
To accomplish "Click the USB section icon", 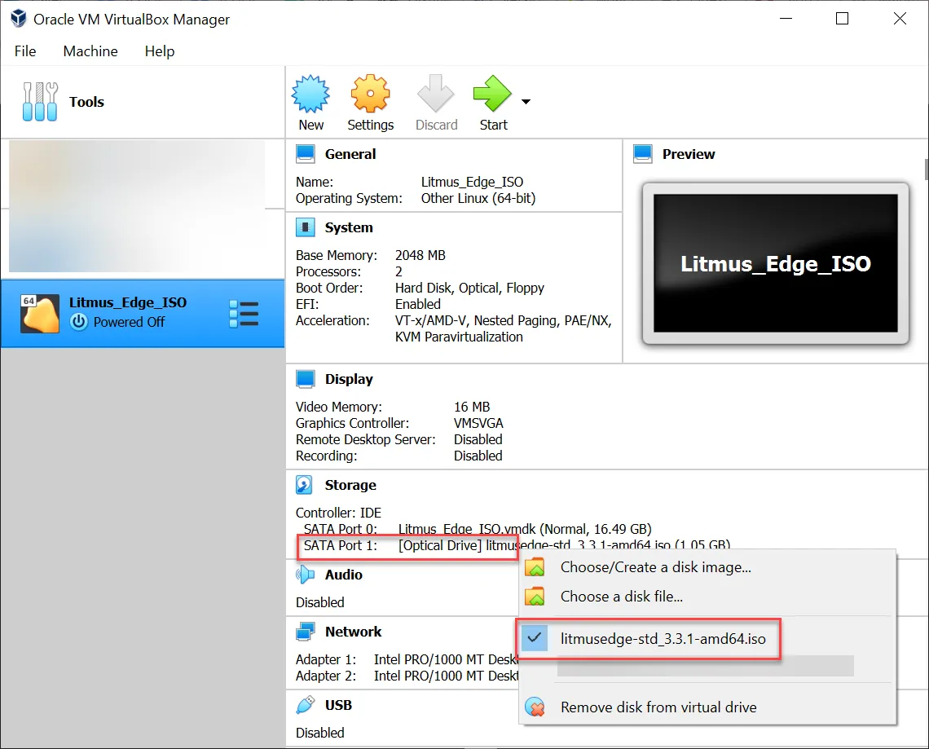I will 305,705.
